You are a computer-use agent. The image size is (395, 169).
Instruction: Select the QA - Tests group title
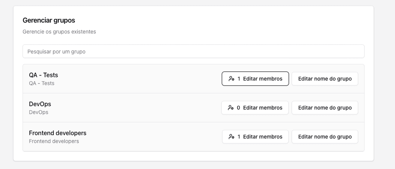pyautogui.click(x=44, y=75)
